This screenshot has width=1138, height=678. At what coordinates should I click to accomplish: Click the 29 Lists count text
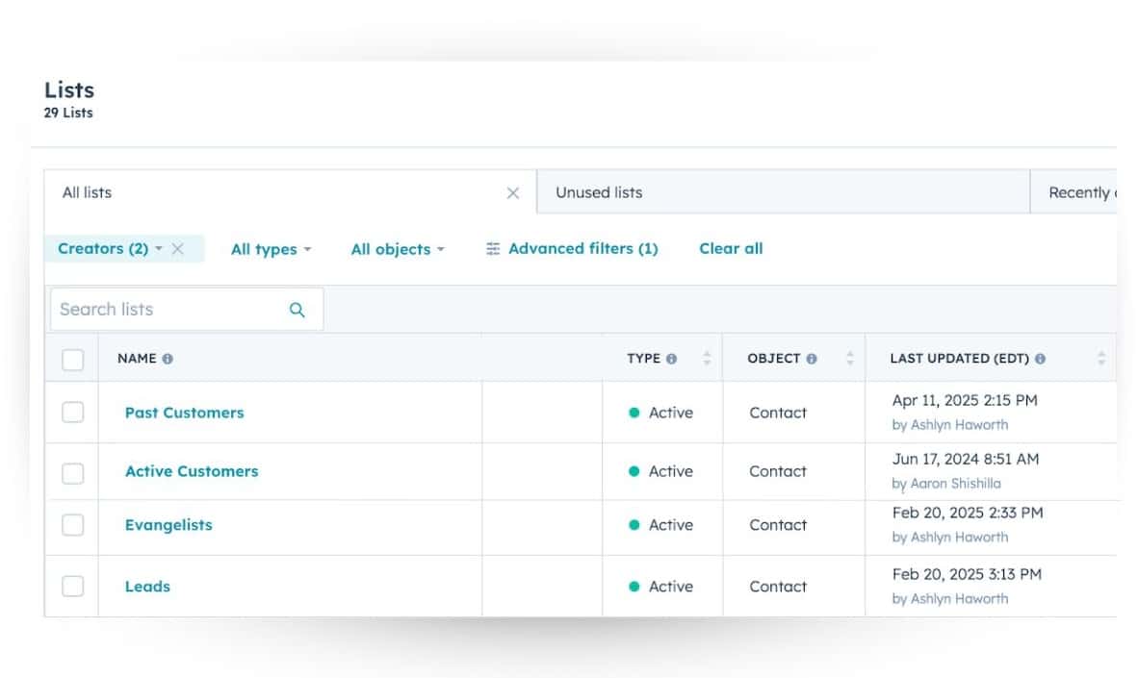(68, 113)
